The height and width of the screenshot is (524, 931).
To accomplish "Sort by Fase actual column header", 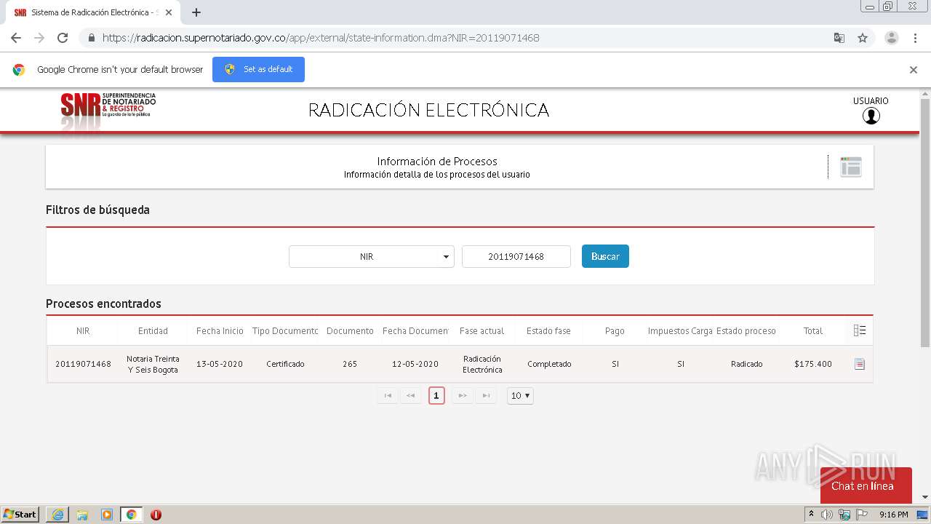I will tap(482, 330).
